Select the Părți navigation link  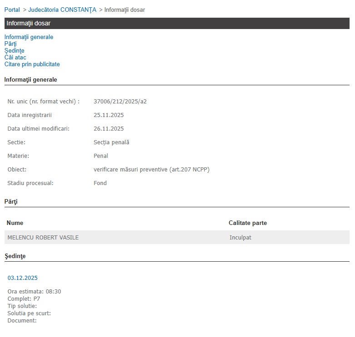(x=10, y=44)
